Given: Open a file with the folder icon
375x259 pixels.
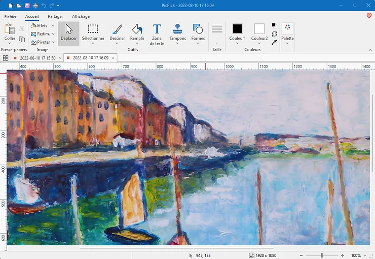Looking at the screenshot, I should coord(19,5).
